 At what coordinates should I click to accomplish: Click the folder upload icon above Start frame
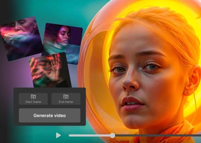tap(33, 97)
